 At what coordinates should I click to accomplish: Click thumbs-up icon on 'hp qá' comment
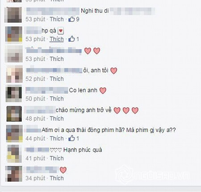[x=71, y=39]
